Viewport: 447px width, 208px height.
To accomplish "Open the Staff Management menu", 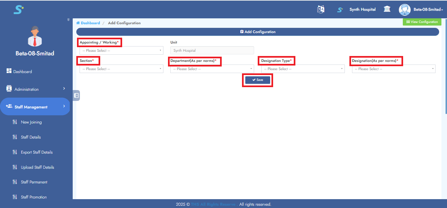I will [x=31, y=106].
